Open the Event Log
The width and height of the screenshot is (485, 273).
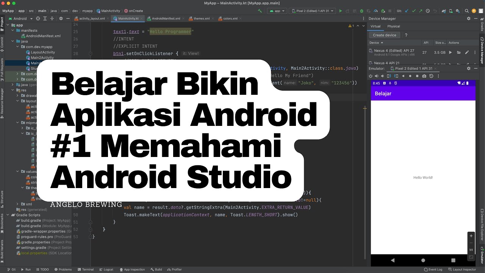pos(433,270)
